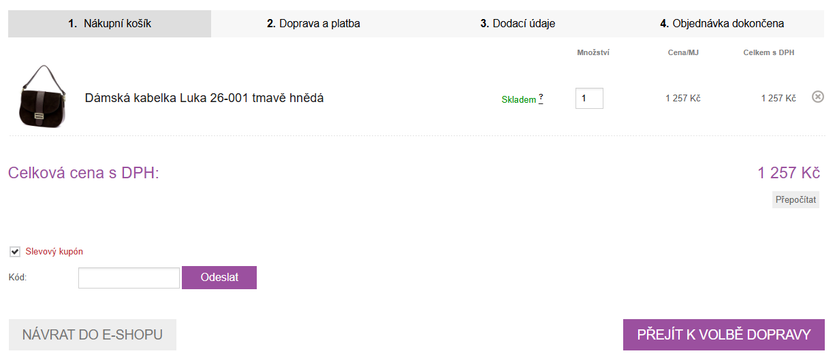Open the handbag product thumbnail
This screenshot has height=362, width=835.
pos(40,97)
